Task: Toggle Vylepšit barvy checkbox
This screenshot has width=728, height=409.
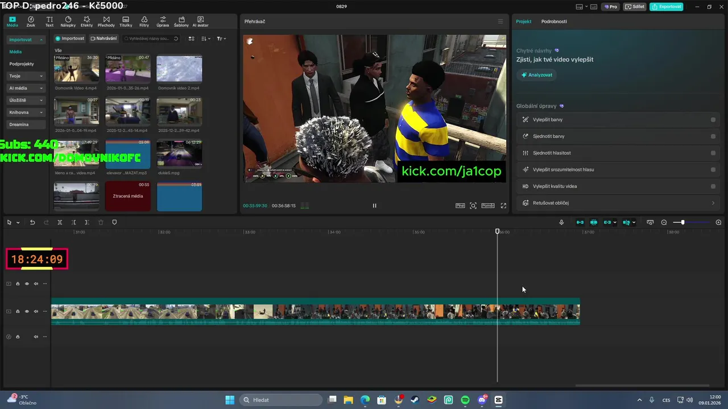Action: (x=713, y=120)
